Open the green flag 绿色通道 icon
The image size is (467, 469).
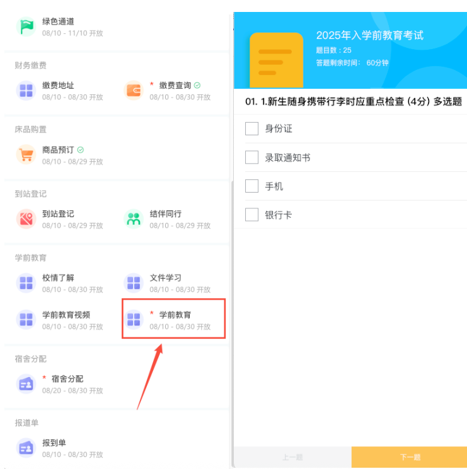tap(26, 26)
